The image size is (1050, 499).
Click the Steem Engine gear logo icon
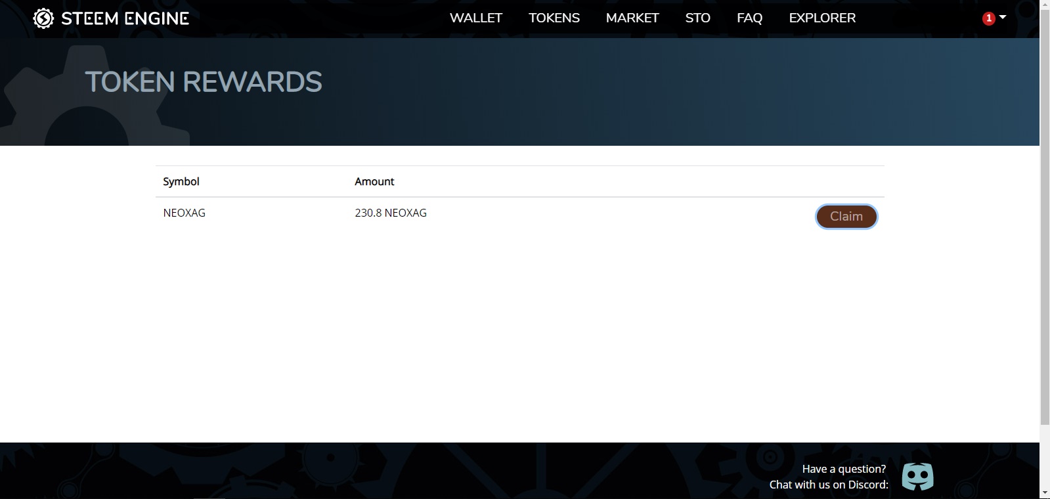pyautogui.click(x=43, y=18)
